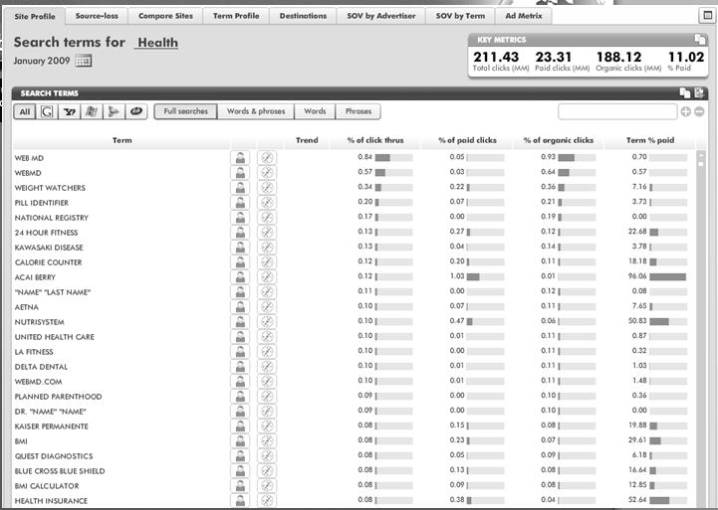Open the Compare Sites tab
The width and height of the screenshot is (718, 510).
click(x=165, y=16)
